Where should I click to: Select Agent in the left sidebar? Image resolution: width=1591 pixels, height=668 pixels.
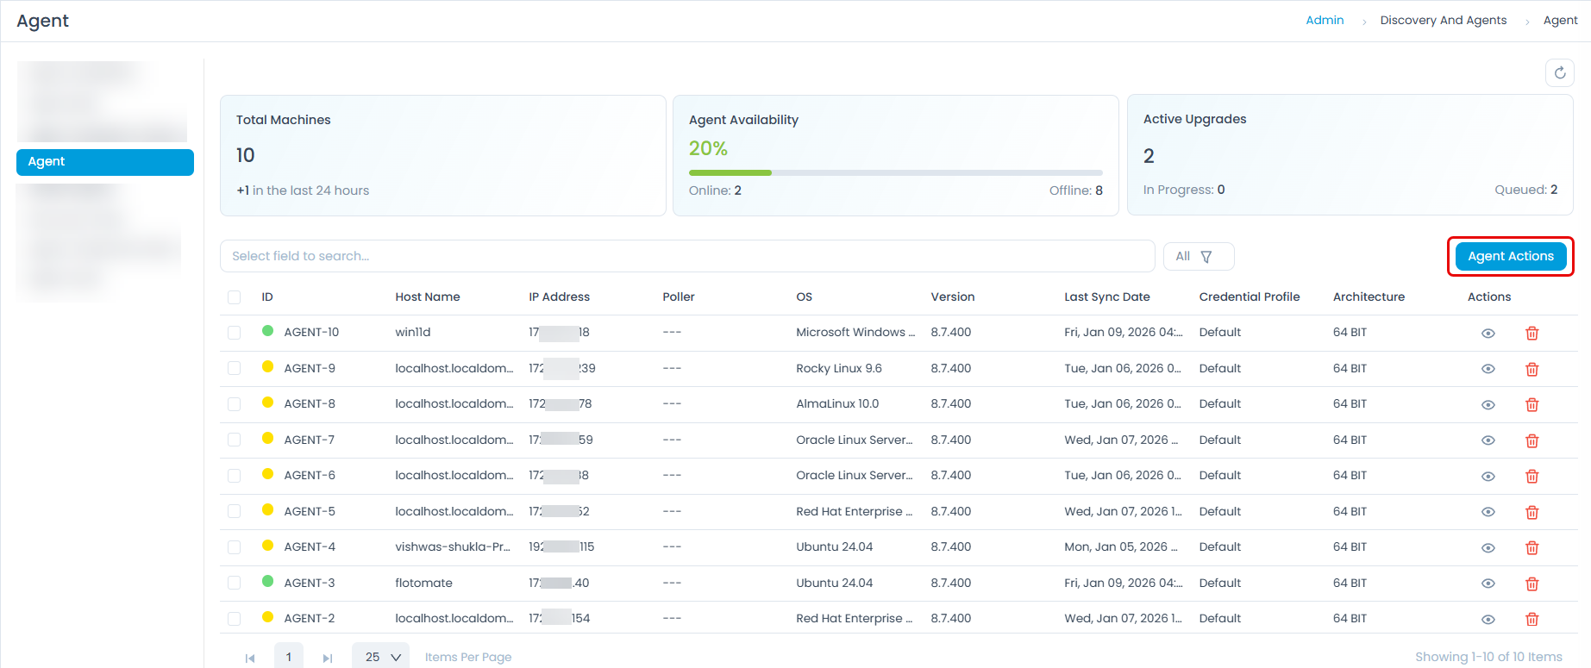pyautogui.click(x=105, y=162)
